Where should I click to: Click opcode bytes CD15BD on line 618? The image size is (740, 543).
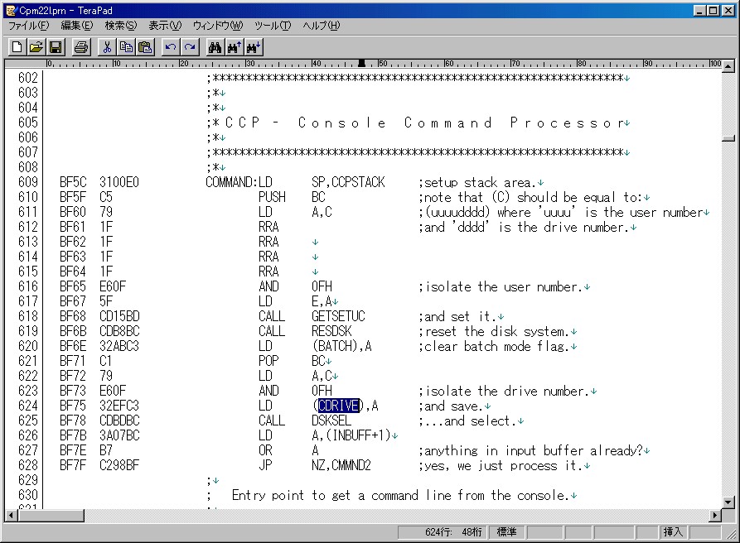coord(119,316)
